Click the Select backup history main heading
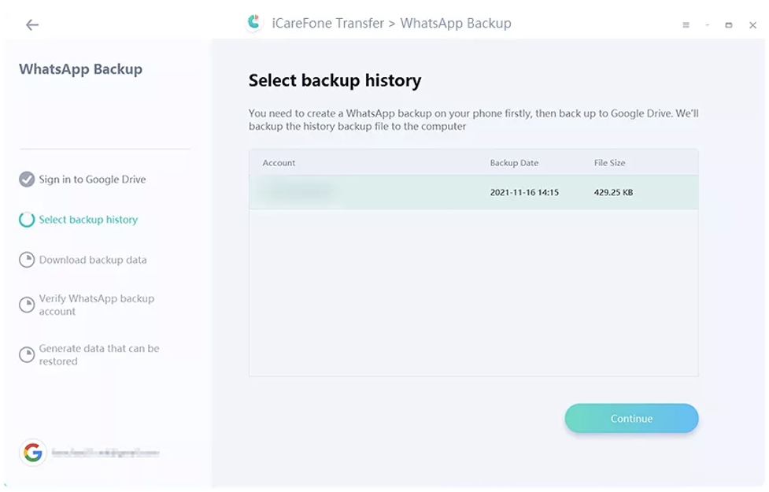 click(335, 80)
